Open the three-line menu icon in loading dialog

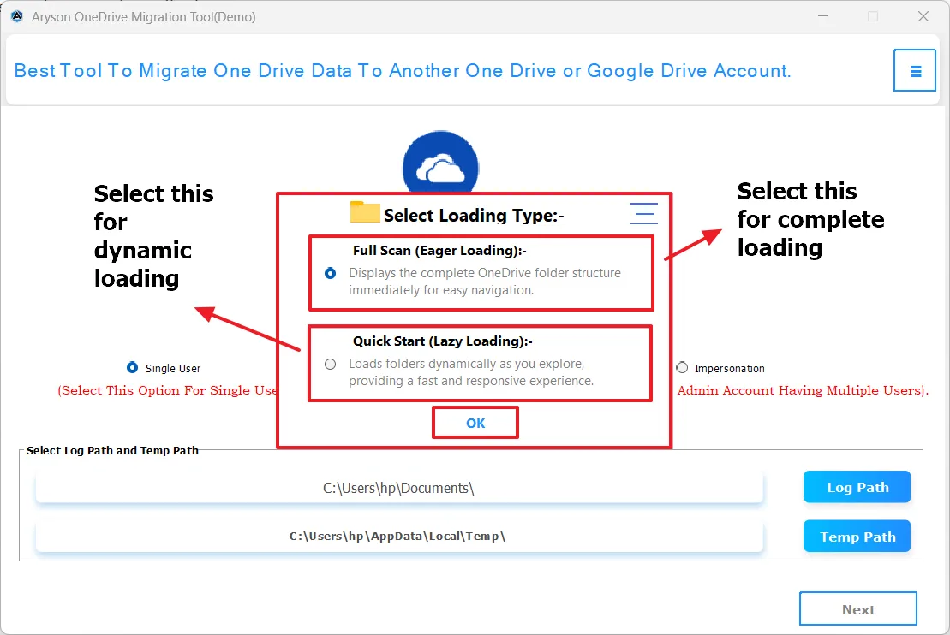[x=643, y=213]
